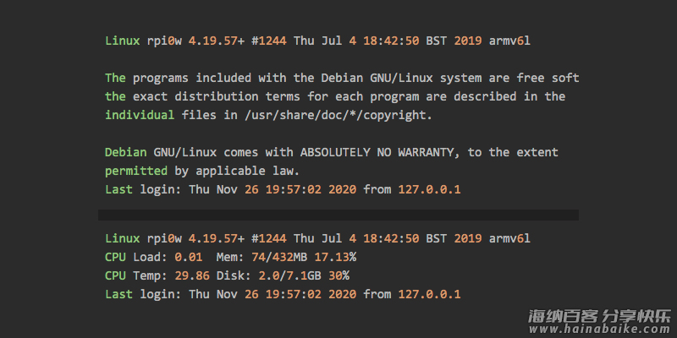Click 127.0.0.1 in the login line under 'applicable law'
Viewport: 677px width, 338px height.
coord(429,189)
